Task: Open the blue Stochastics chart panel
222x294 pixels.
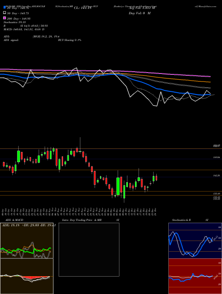Action: [x=195, y=241]
